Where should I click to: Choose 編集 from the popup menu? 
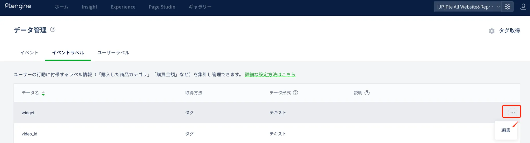point(506,130)
